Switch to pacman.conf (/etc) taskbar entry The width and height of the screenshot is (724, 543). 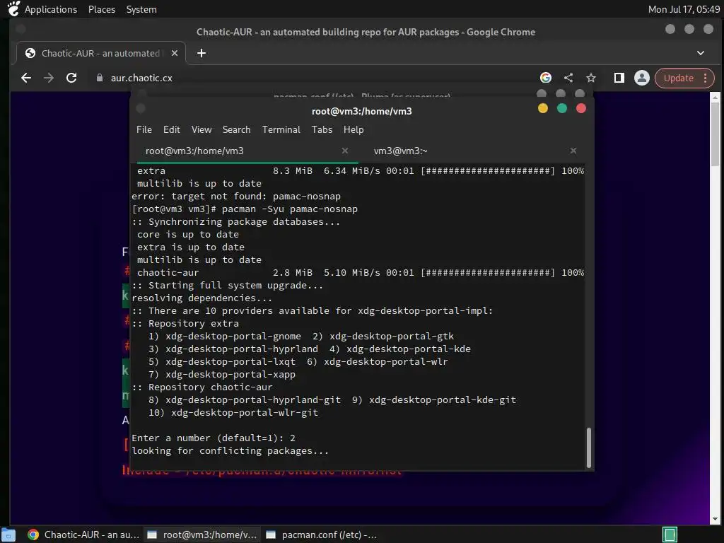[322, 535]
